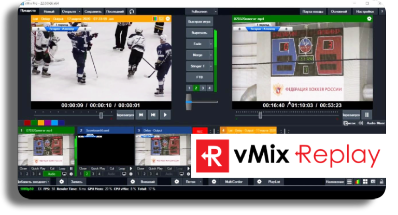
Task: Click the Вырезать cut button
Action: 199,33
